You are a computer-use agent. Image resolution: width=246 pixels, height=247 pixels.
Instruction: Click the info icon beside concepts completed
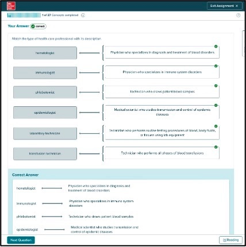(83, 16)
